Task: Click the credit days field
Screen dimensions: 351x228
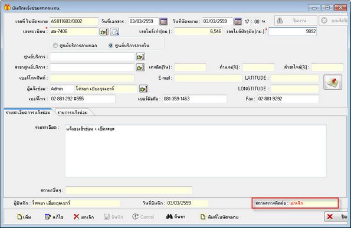Action: click(x=190, y=67)
